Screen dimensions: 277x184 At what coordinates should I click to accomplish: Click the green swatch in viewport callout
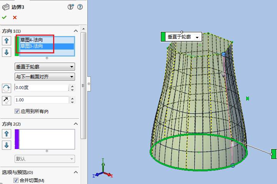163,37
